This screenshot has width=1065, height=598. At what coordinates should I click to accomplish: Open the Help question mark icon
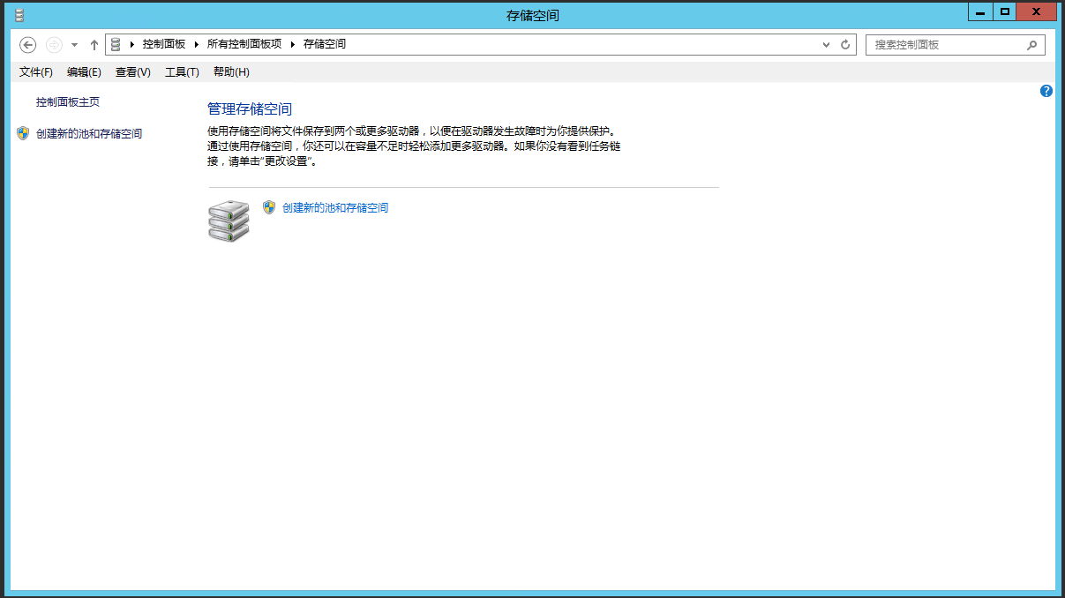pyautogui.click(x=1046, y=91)
